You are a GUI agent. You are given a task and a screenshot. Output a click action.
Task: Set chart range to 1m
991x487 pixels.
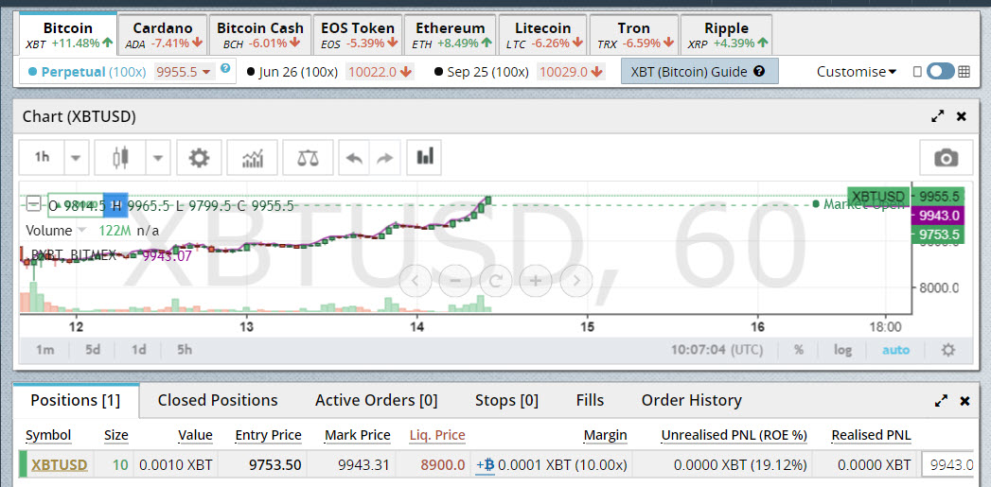(x=44, y=350)
